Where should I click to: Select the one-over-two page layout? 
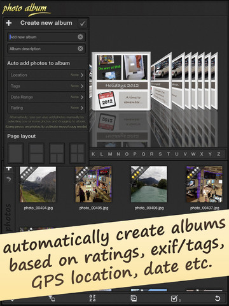(57, 153)
